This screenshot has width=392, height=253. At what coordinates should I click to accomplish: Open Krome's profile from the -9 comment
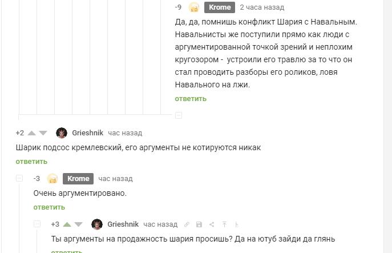pos(220,7)
